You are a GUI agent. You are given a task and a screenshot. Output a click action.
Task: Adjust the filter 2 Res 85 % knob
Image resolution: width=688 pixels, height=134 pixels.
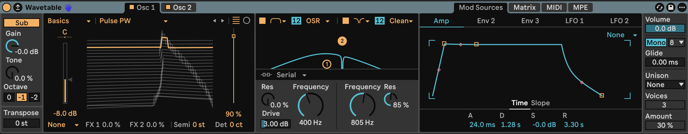pos(391,99)
